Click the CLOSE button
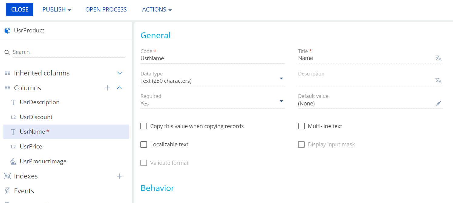 tap(20, 9)
